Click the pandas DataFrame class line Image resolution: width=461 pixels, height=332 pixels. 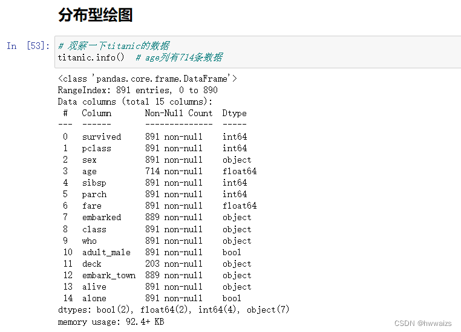(x=147, y=79)
